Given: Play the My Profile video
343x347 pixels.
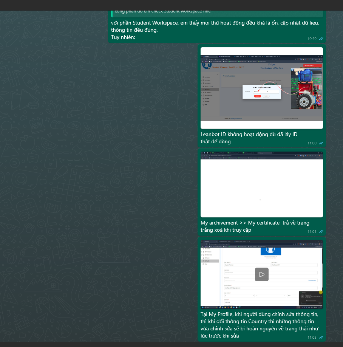Looking at the screenshot, I should (x=262, y=274).
